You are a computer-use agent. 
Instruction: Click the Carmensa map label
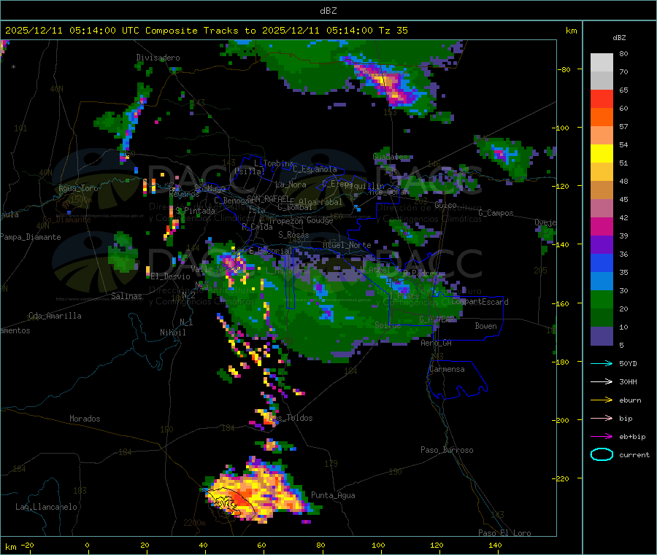pos(447,369)
